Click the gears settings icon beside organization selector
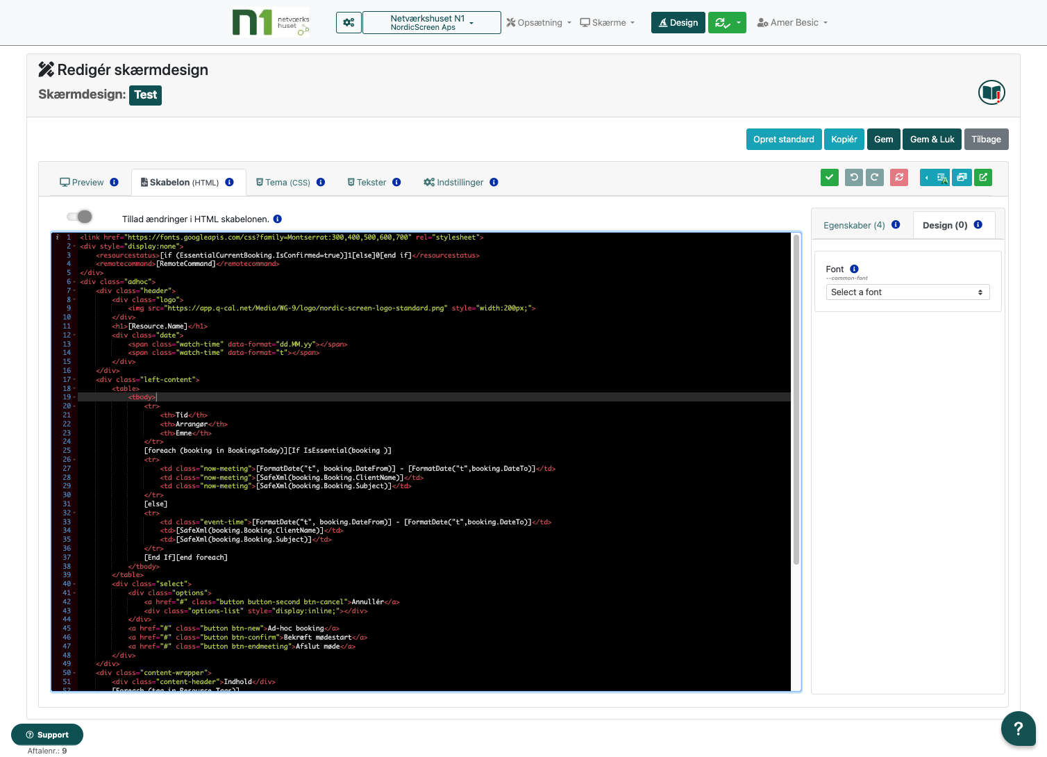The width and height of the screenshot is (1047, 757). [349, 22]
